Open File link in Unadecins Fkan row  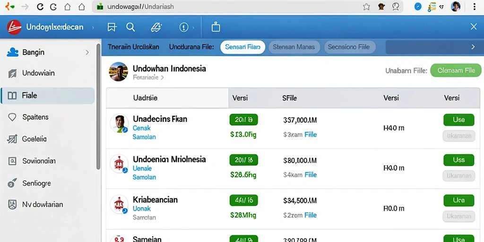click(x=311, y=135)
